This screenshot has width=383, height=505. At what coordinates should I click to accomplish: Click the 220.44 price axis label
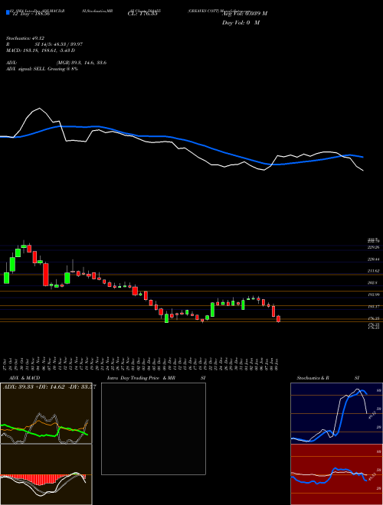click(374, 259)
